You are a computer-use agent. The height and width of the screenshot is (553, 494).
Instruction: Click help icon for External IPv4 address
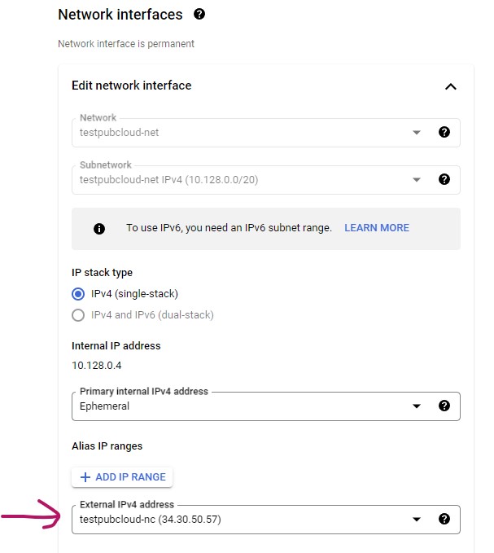[444, 519]
